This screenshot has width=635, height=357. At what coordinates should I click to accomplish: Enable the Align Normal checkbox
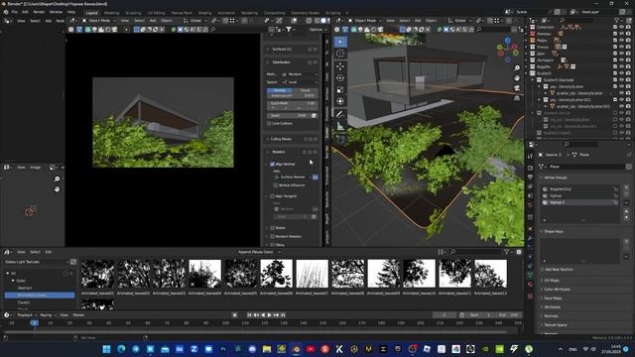(272, 164)
